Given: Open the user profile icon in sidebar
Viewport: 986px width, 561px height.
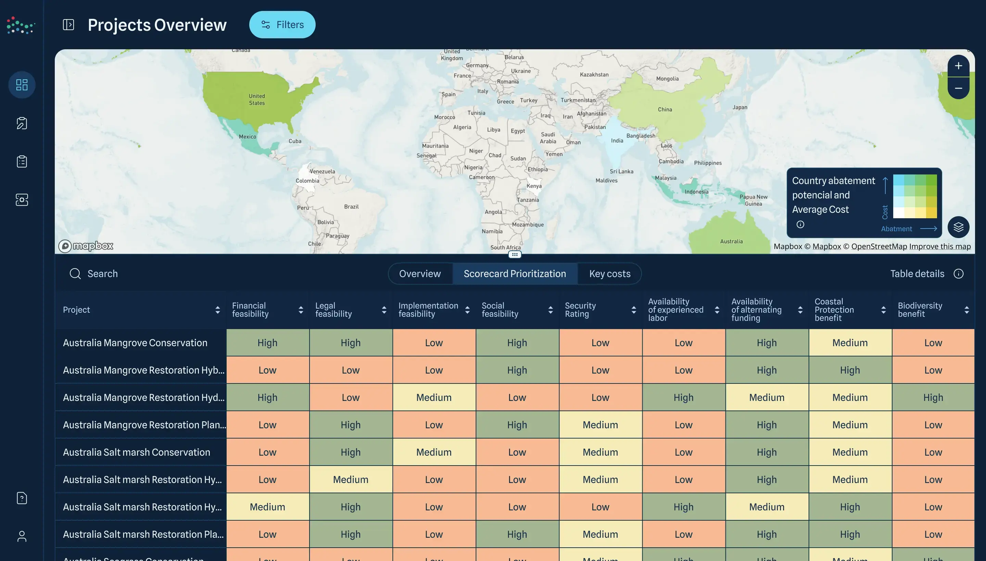Looking at the screenshot, I should click(22, 536).
